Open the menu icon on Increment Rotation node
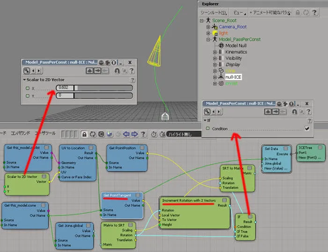This screenshot has width=328, height=252. point(224,200)
